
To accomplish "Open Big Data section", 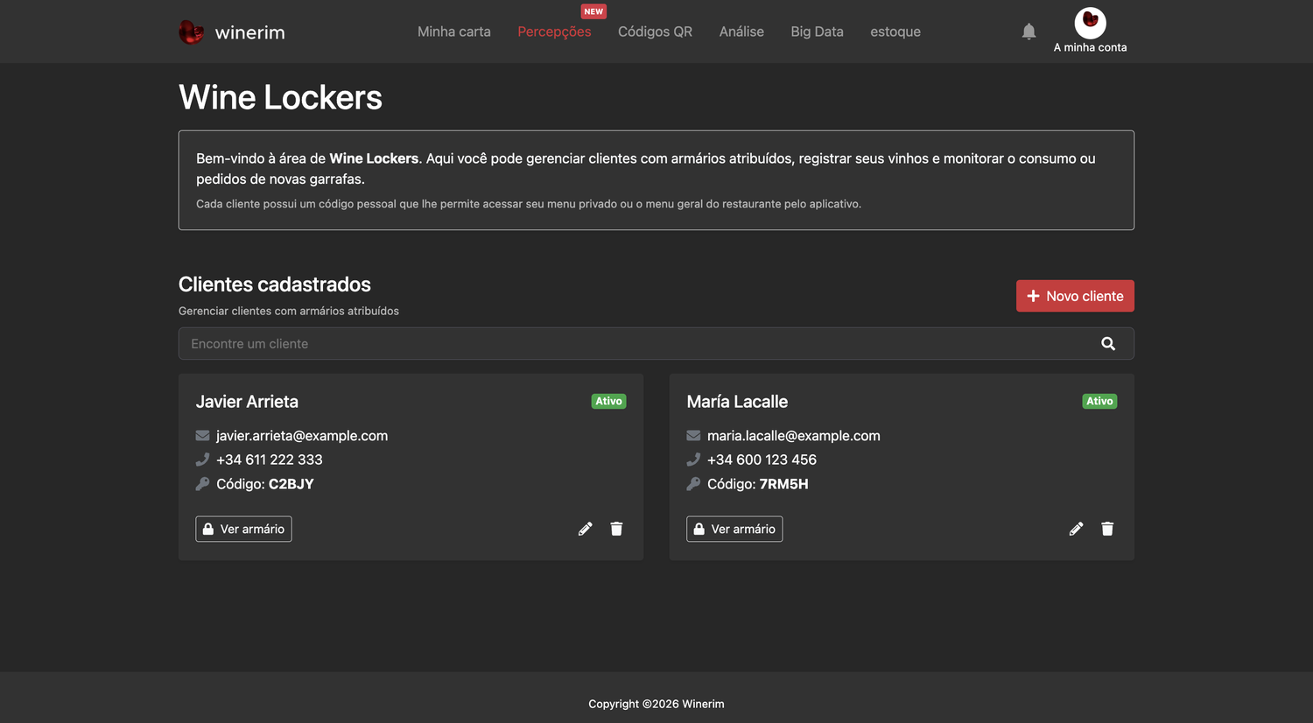I will pyautogui.click(x=817, y=32).
